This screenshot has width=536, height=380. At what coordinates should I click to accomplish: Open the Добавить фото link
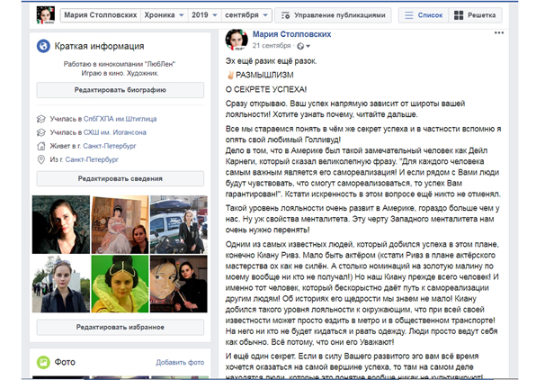(x=180, y=362)
